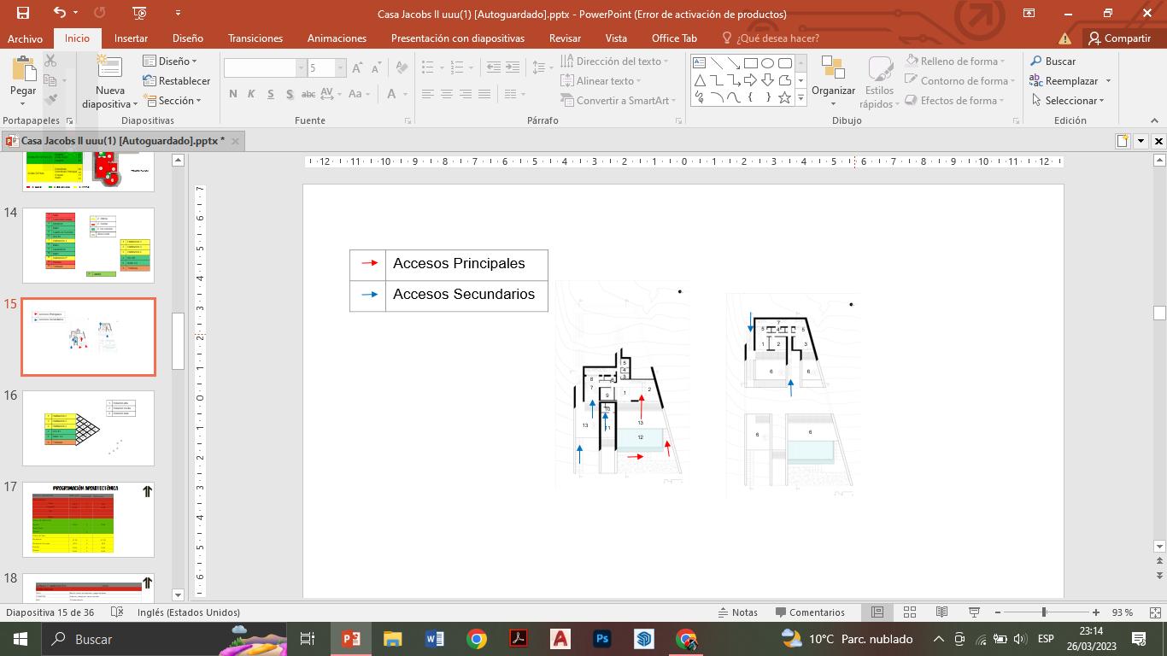Open the Organizar arrange tool
The image size is (1167, 656).
point(833,82)
